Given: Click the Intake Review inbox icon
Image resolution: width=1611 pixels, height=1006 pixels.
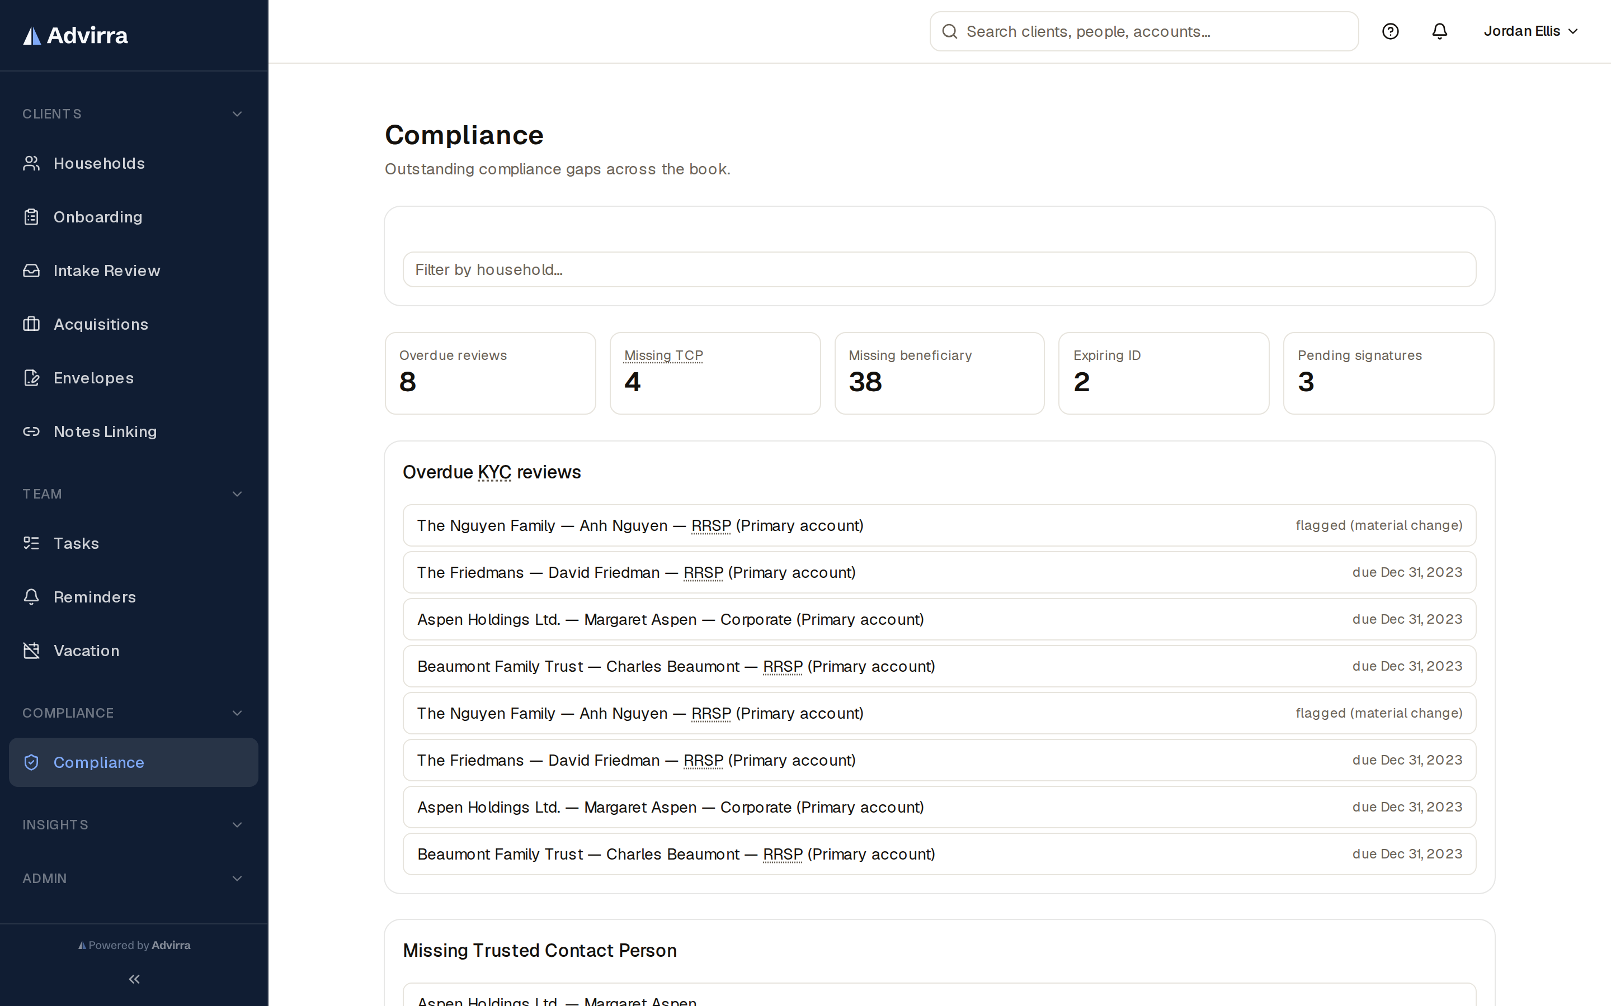Looking at the screenshot, I should pos(31,271).
